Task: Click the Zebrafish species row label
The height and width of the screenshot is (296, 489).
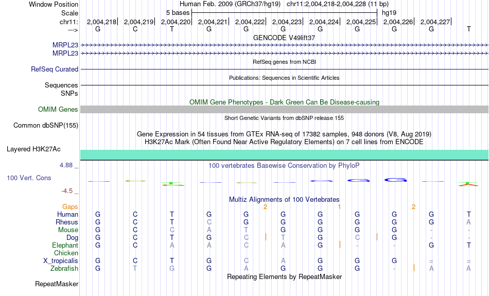Action: 64,269
